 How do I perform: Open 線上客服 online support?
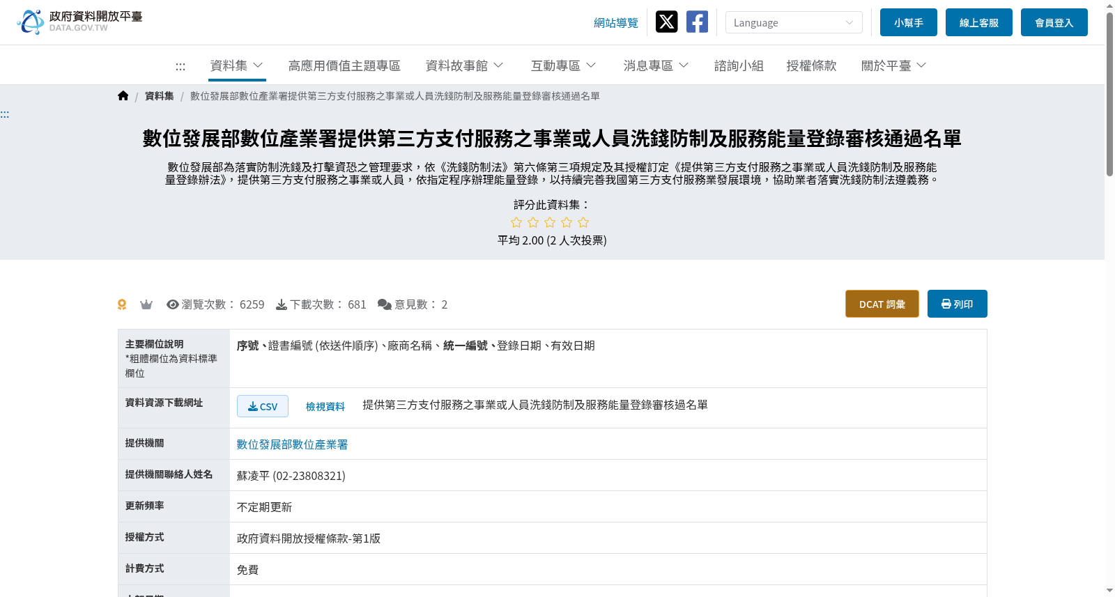tap(979, 22)
